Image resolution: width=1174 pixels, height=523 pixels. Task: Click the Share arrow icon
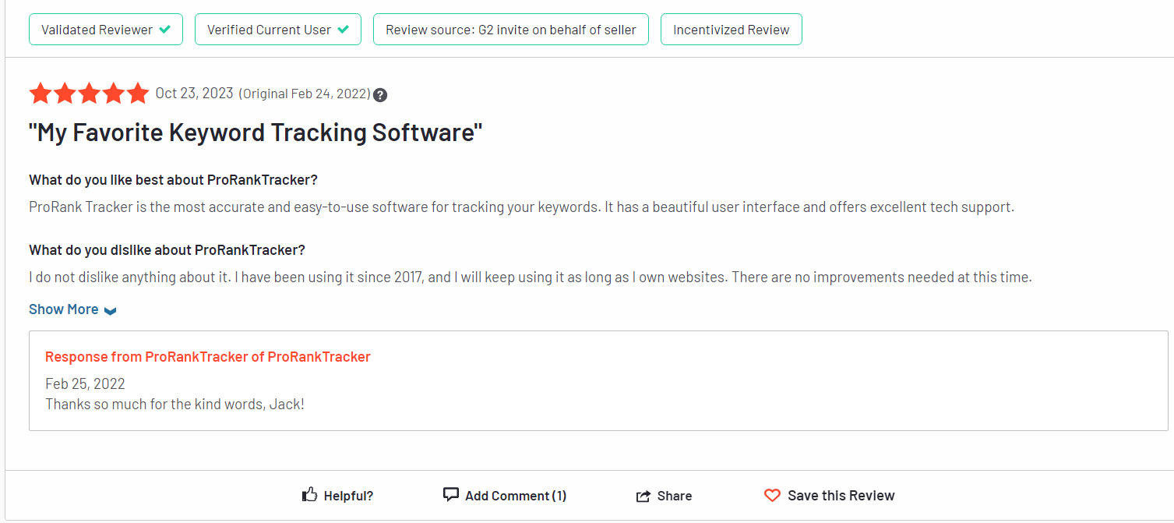(x=643, y=496)
